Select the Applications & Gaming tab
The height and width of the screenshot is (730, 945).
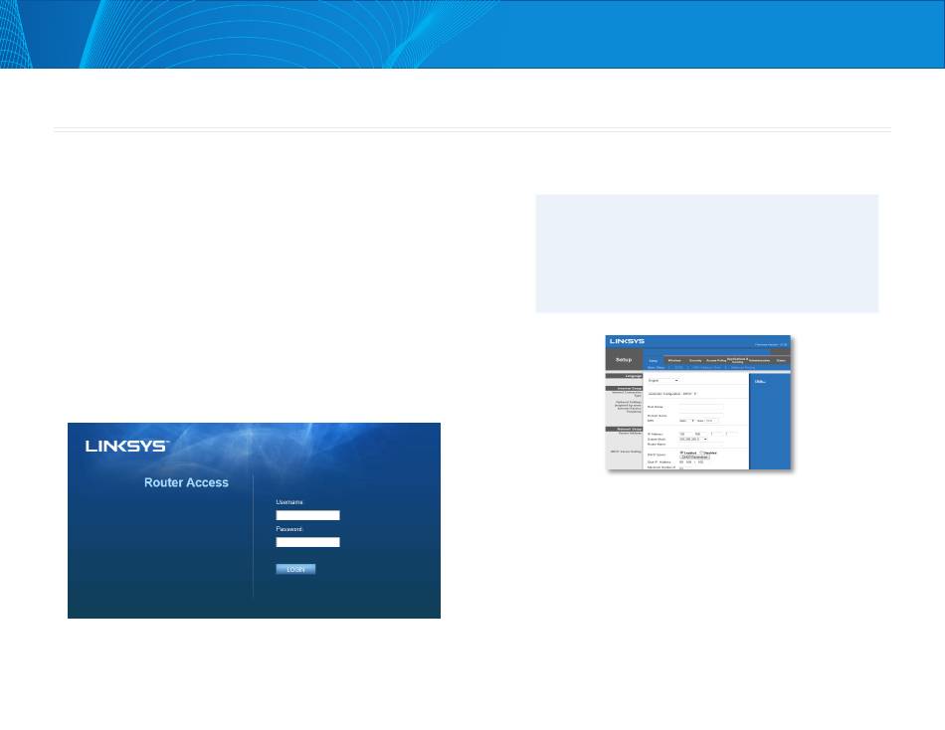coord(737,360)
